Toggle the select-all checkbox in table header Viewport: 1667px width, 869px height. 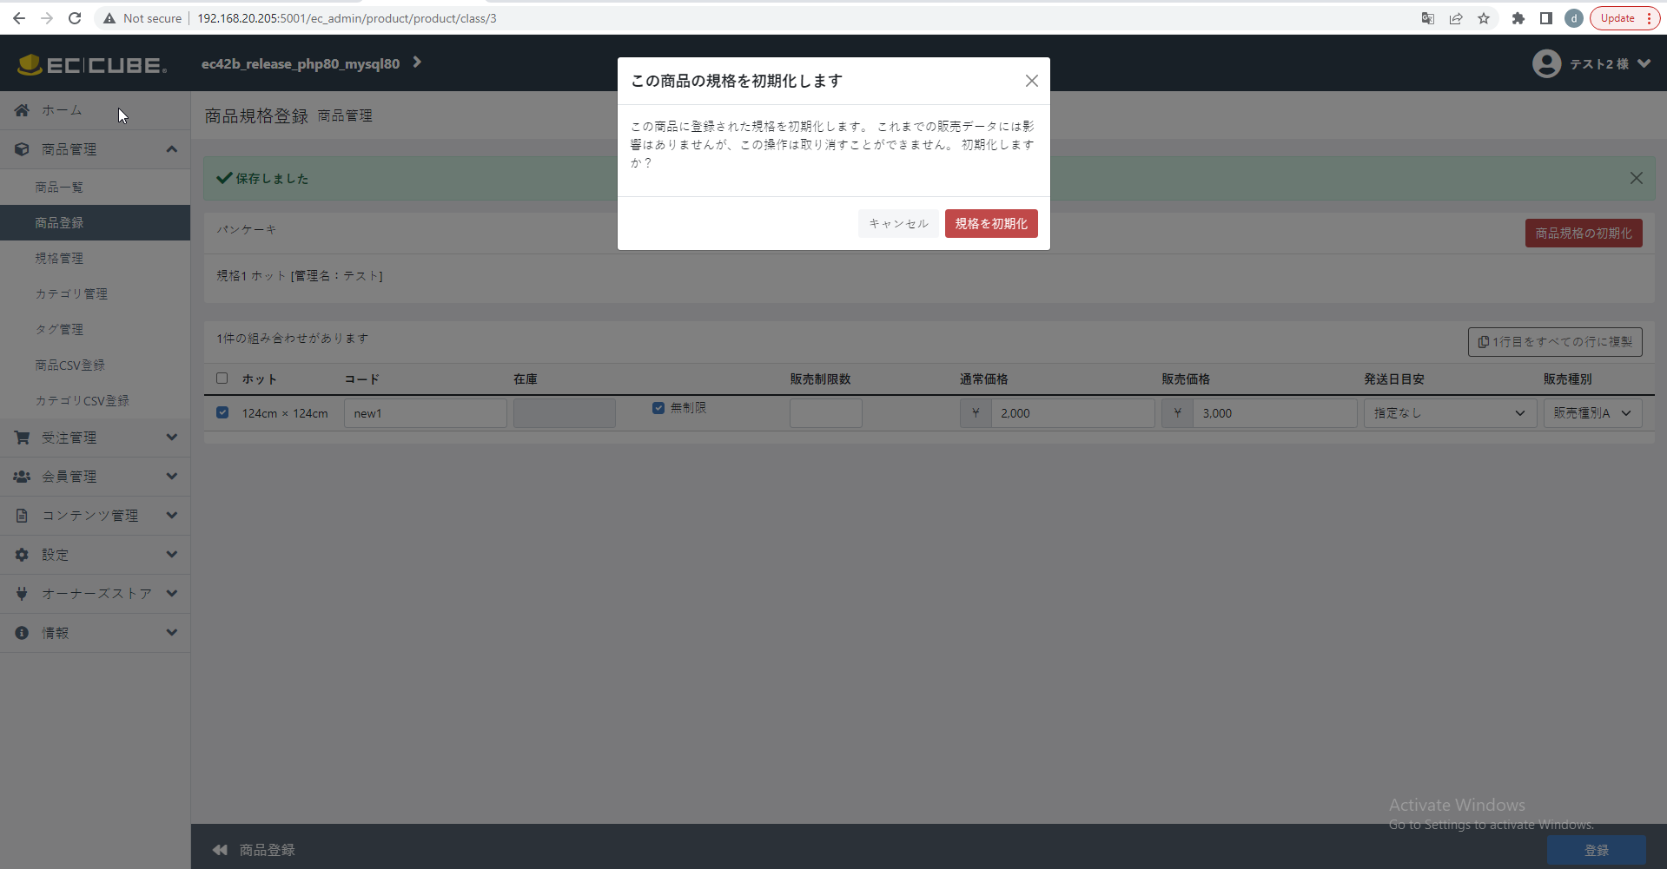(222, 378)
